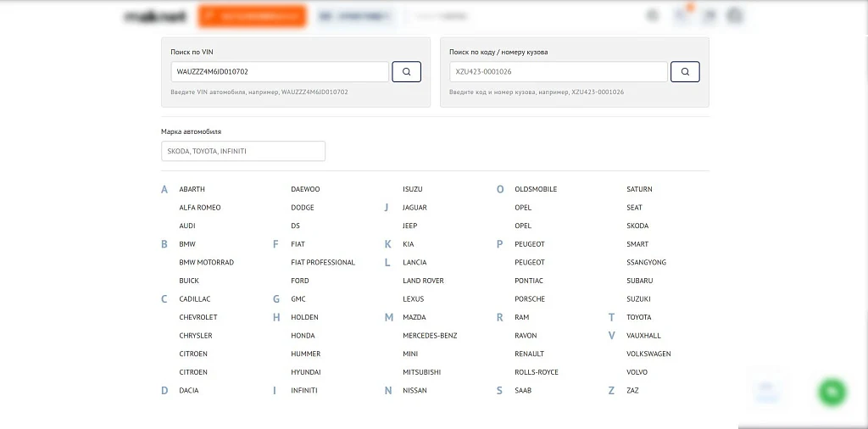This screenshot has width=868, height=429.
Task: Focus the VIN search input field
Action: (280, 72)
